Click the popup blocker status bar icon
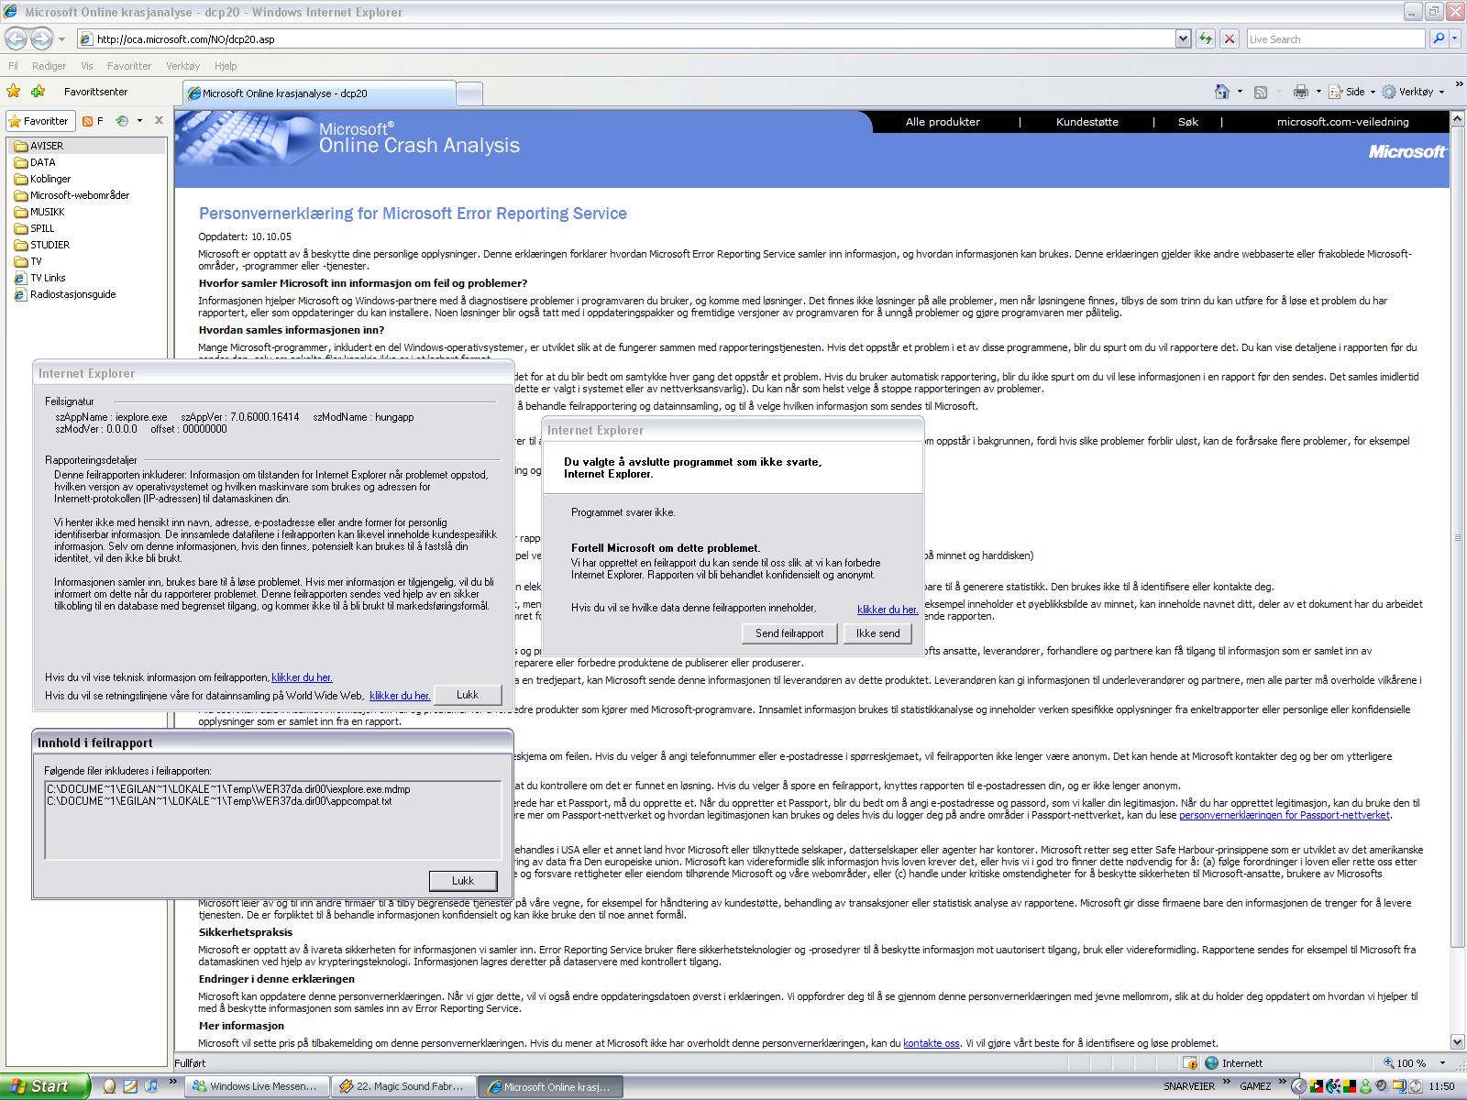This screenshot has width=1467, height=1100. 1190,1063
